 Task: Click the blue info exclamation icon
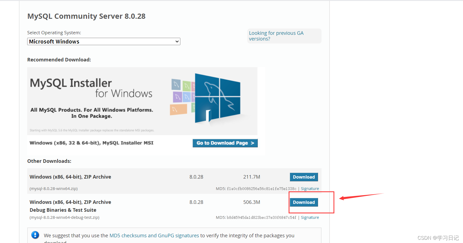click(x=35, y=235)
